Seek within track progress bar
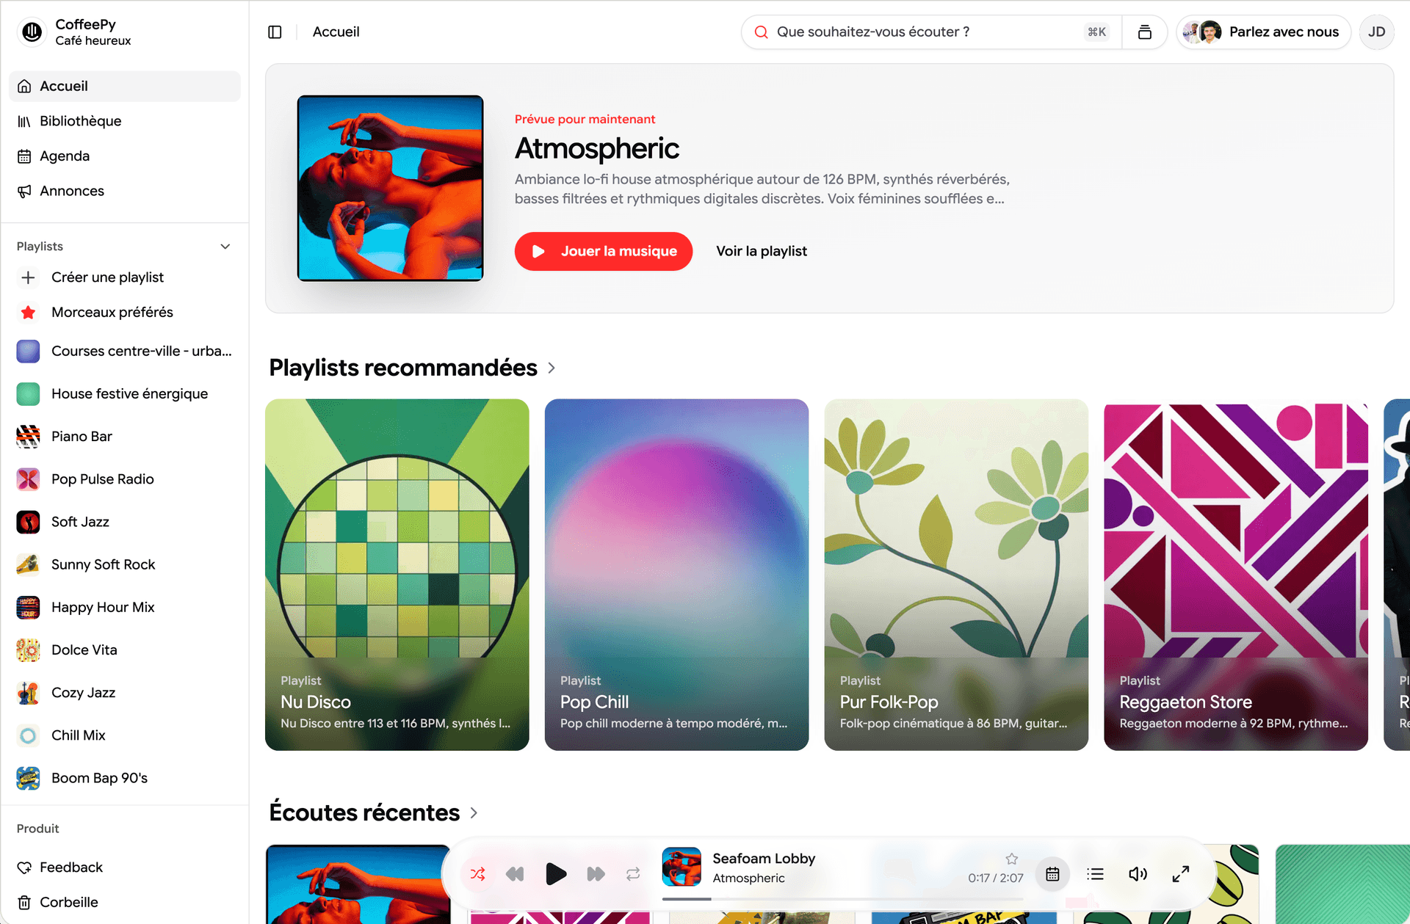1410x924 pixels. tap(842, 899)
